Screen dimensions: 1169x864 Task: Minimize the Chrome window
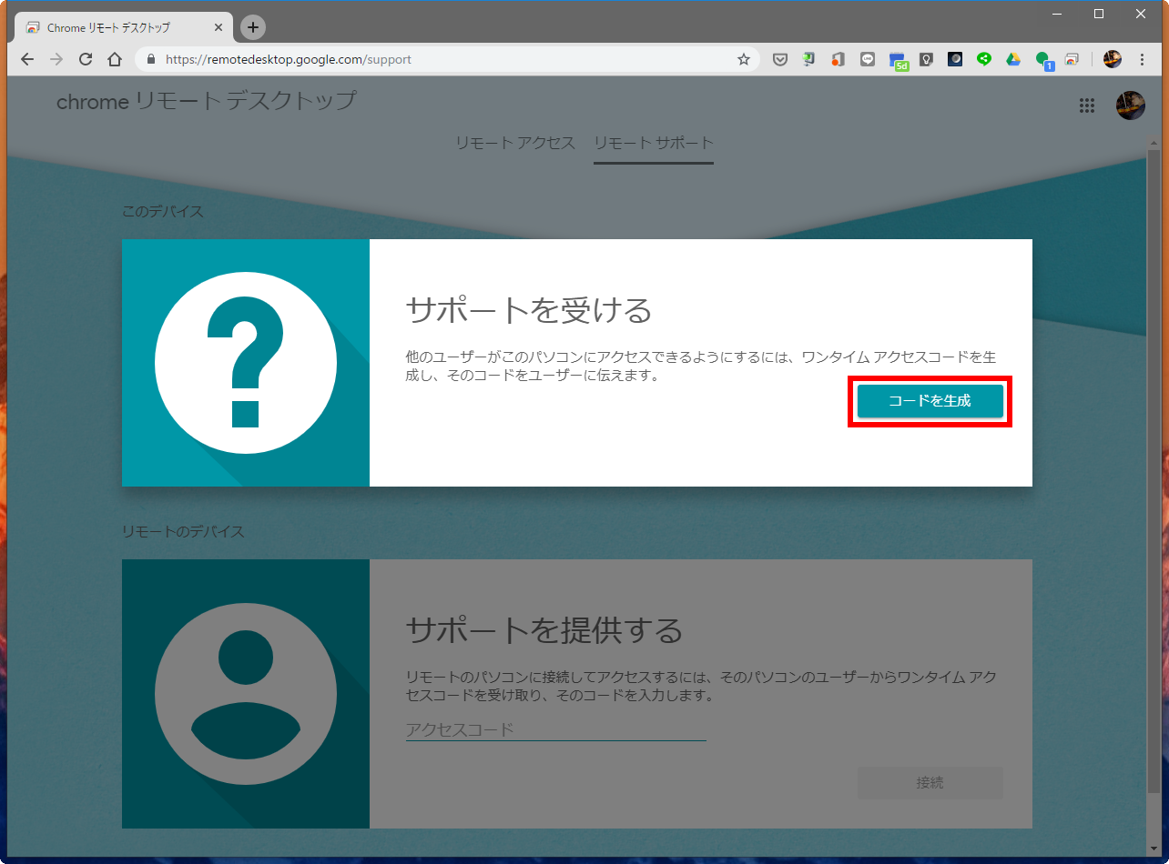tap(1057, 14)
